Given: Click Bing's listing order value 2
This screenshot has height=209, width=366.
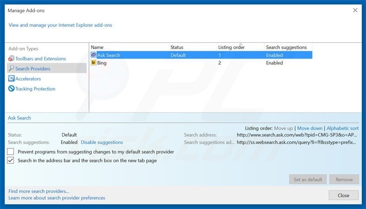Looking at the screenshot, I should pyautogui.click(x=220, y=63).
